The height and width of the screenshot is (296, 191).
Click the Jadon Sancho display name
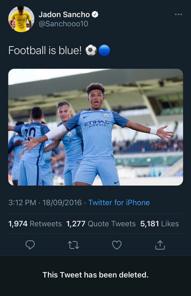[64, 15]
